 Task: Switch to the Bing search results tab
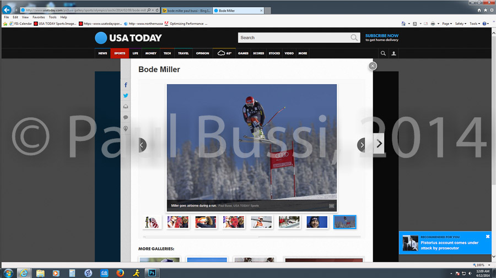pyautogui.click(x=187, y=10)
